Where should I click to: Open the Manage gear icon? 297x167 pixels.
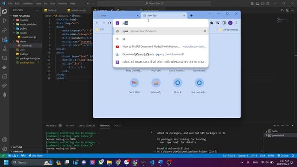[x=5, y=149]
